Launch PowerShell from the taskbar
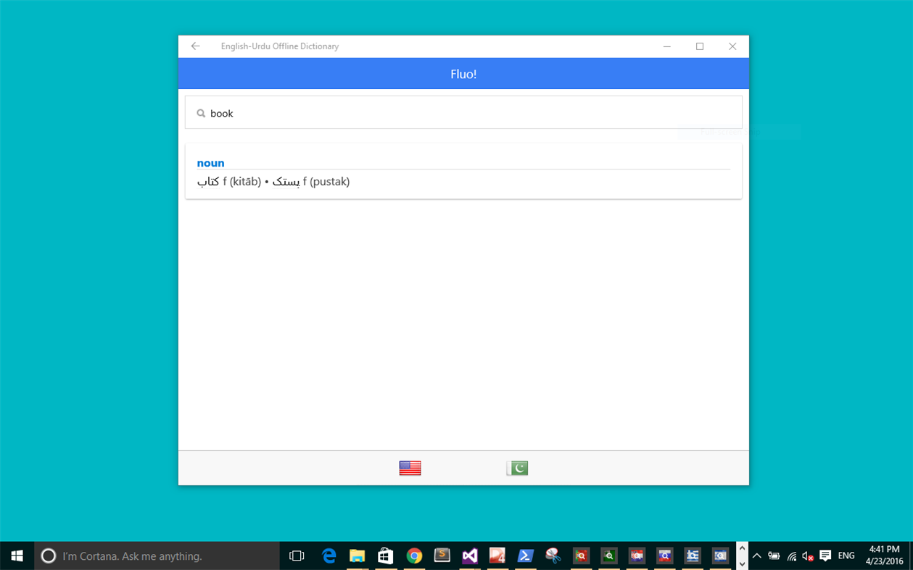Screen dimensions: 913x570 click(525, 556)
